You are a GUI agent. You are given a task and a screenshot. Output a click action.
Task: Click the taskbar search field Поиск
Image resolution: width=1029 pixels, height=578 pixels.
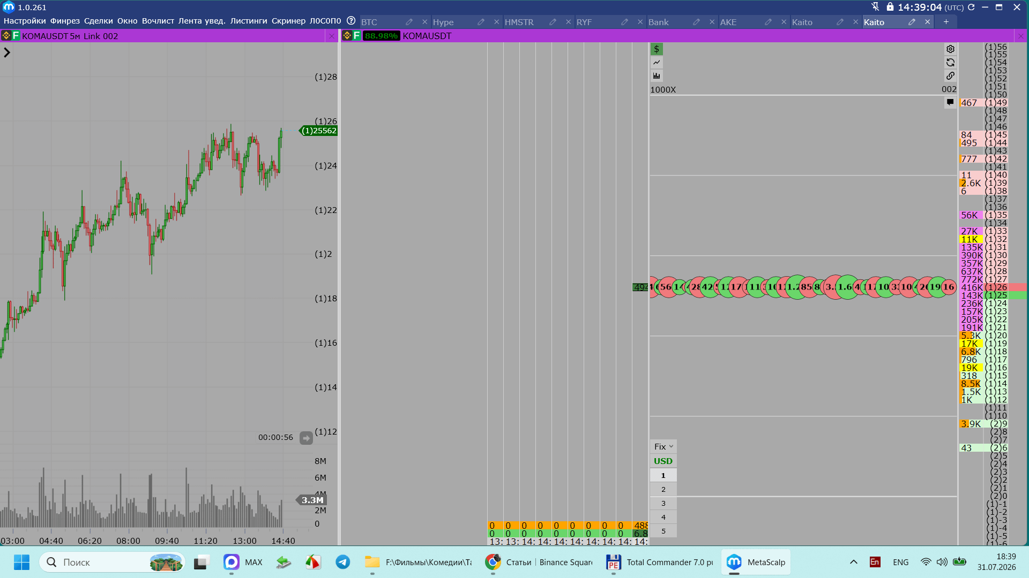coord(112,562)
